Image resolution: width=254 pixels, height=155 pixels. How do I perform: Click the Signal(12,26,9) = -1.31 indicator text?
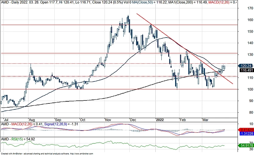tap(61, 124)
